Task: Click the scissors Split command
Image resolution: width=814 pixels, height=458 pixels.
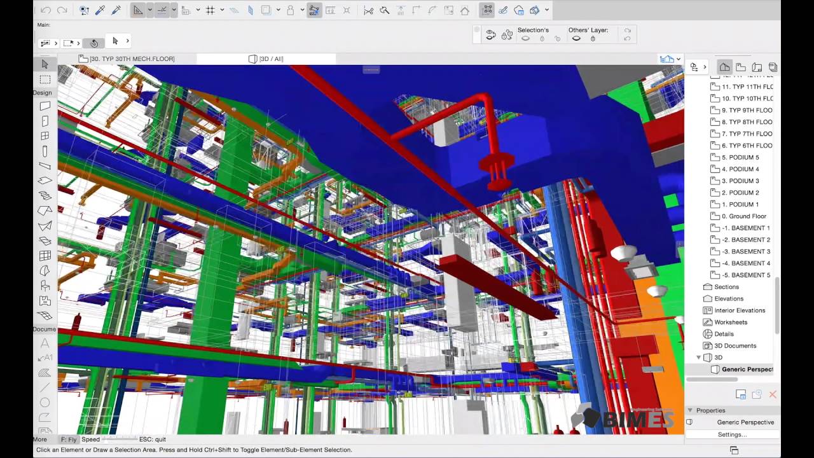Action: (369, 10)
